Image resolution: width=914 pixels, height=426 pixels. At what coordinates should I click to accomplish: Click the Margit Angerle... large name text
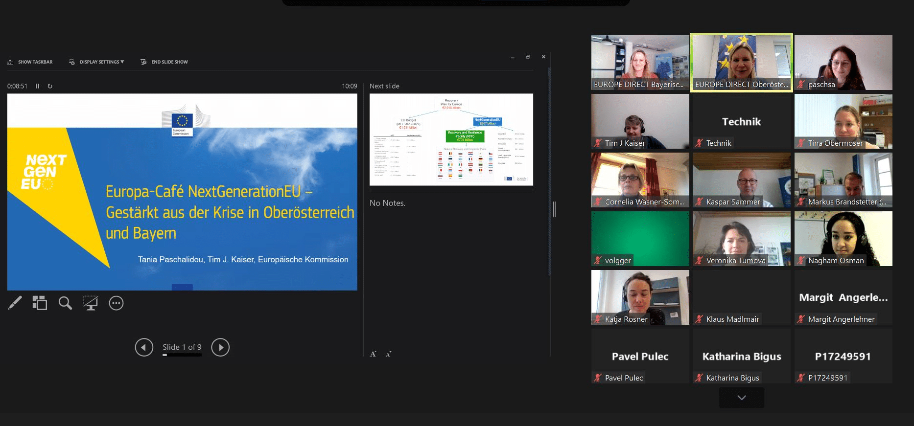844,297
